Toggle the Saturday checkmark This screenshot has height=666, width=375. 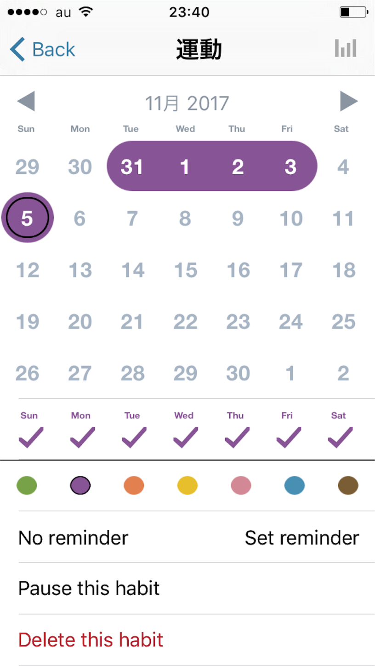tap(340, 437)
